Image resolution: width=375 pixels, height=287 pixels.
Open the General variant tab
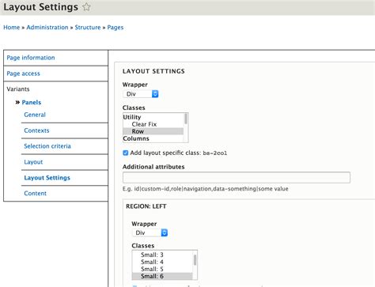point(35,115)
